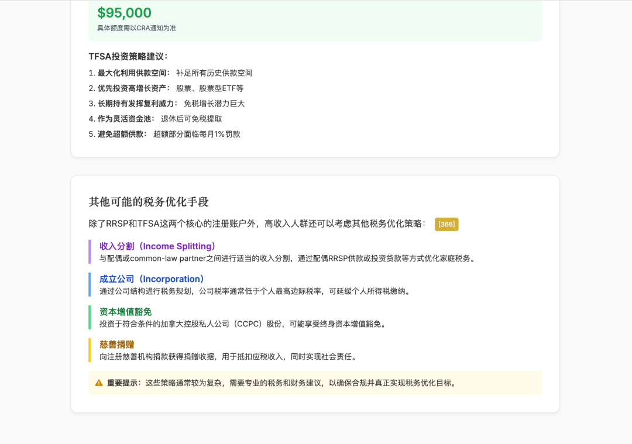Select the 成立公司 (Incorporation) heading
The width and height of the screenshot is (632, 444).
pyautogui.click(x=152, y=279)
